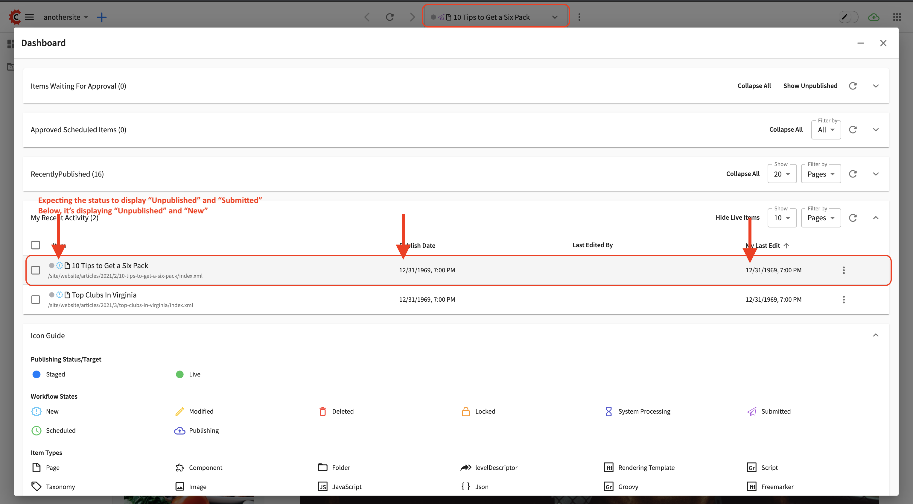Click the page reload icon in the top bar
913x504 pixels.
pyautogui.click(x=389, y=17)
